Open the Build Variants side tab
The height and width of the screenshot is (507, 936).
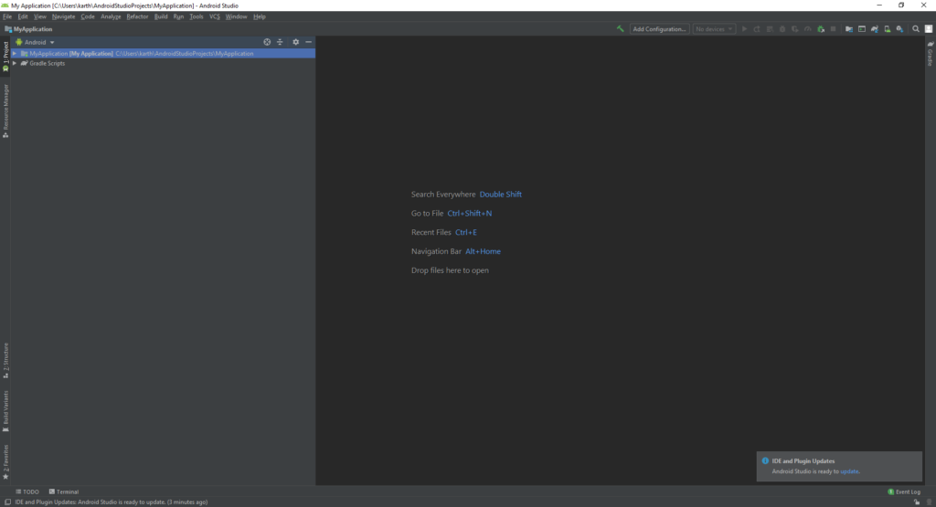coord(6,412)
